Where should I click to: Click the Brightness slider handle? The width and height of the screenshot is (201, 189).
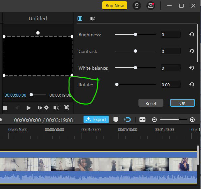click(x=135, y=34)
